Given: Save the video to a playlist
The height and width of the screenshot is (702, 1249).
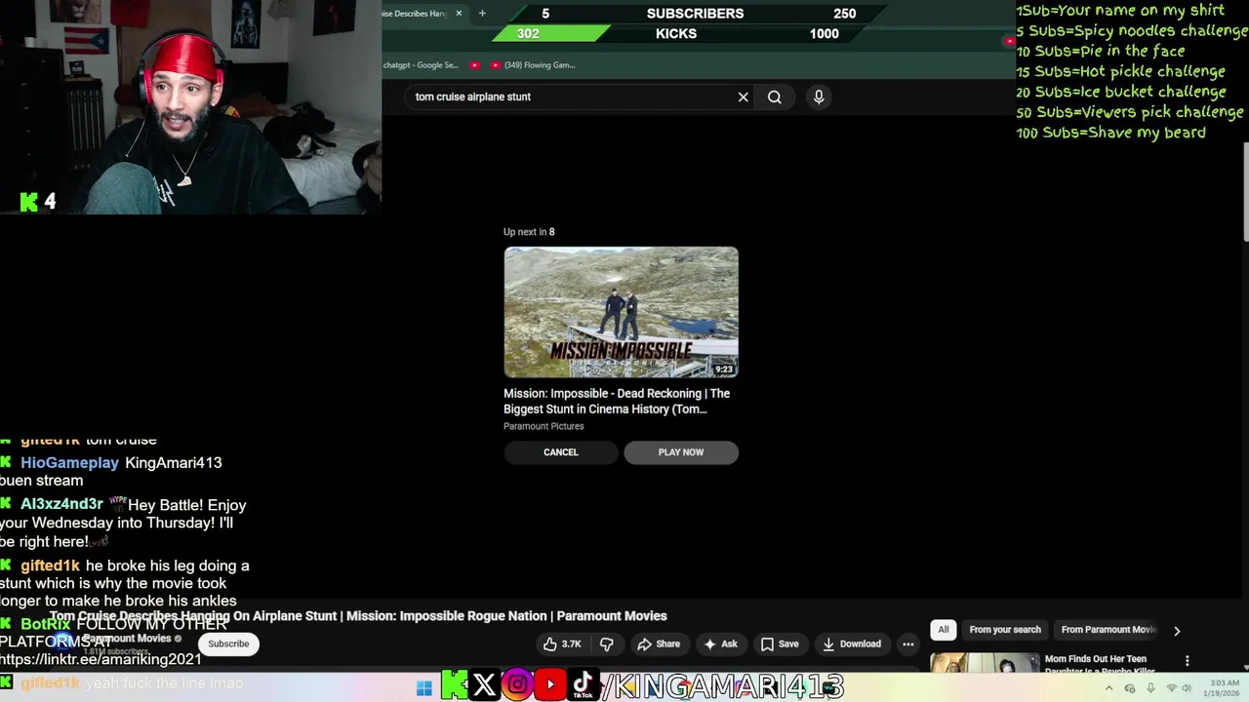Looking at the screenshot, I should 780,643.
